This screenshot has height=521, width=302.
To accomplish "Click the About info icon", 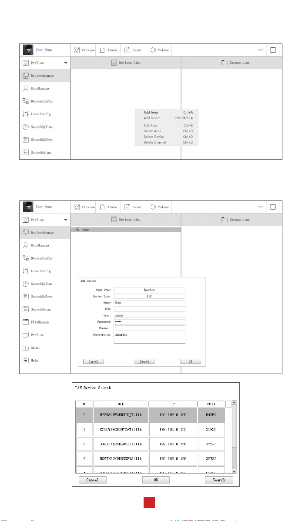I will [x=26, y=347].
